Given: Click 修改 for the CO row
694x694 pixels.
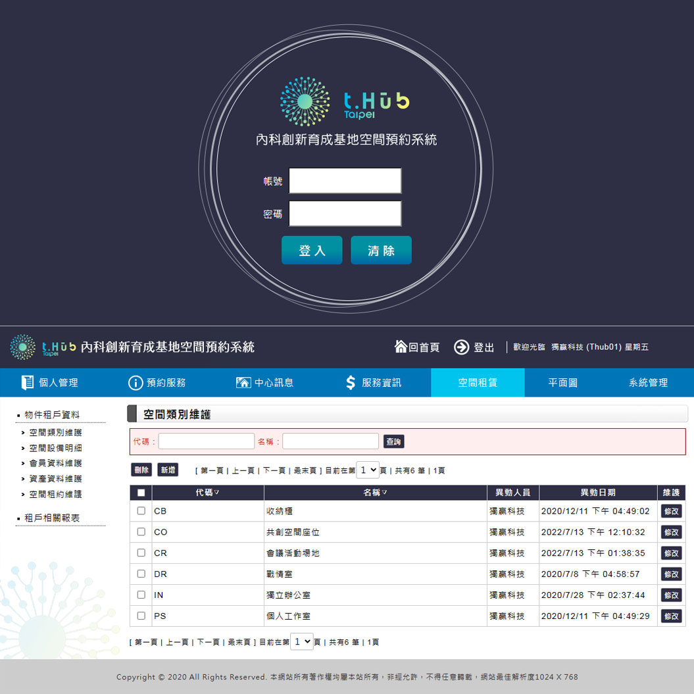Looking at the screenshot, I should tap(671, 532).
